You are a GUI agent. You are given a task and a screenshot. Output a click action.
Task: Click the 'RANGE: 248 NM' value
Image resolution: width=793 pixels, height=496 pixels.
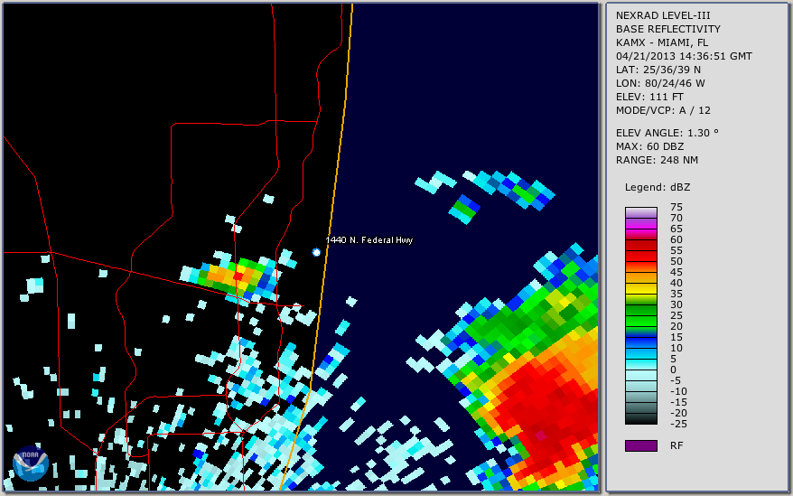[x=657, y=161]
